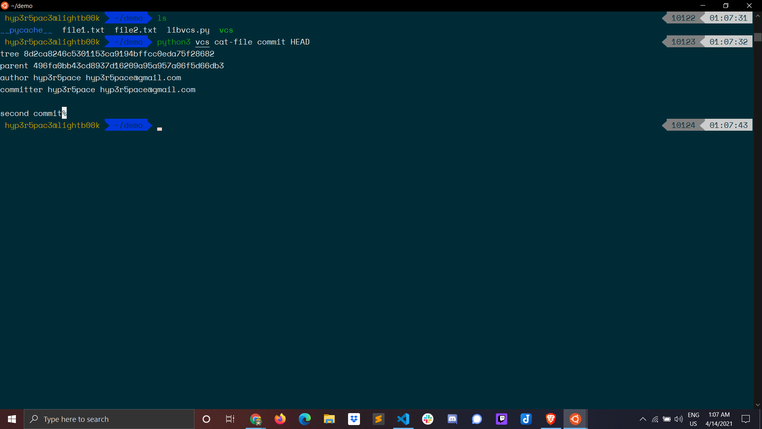Click the network connectivity status icon
The image size is (762, 429).
tap(655, 419)
